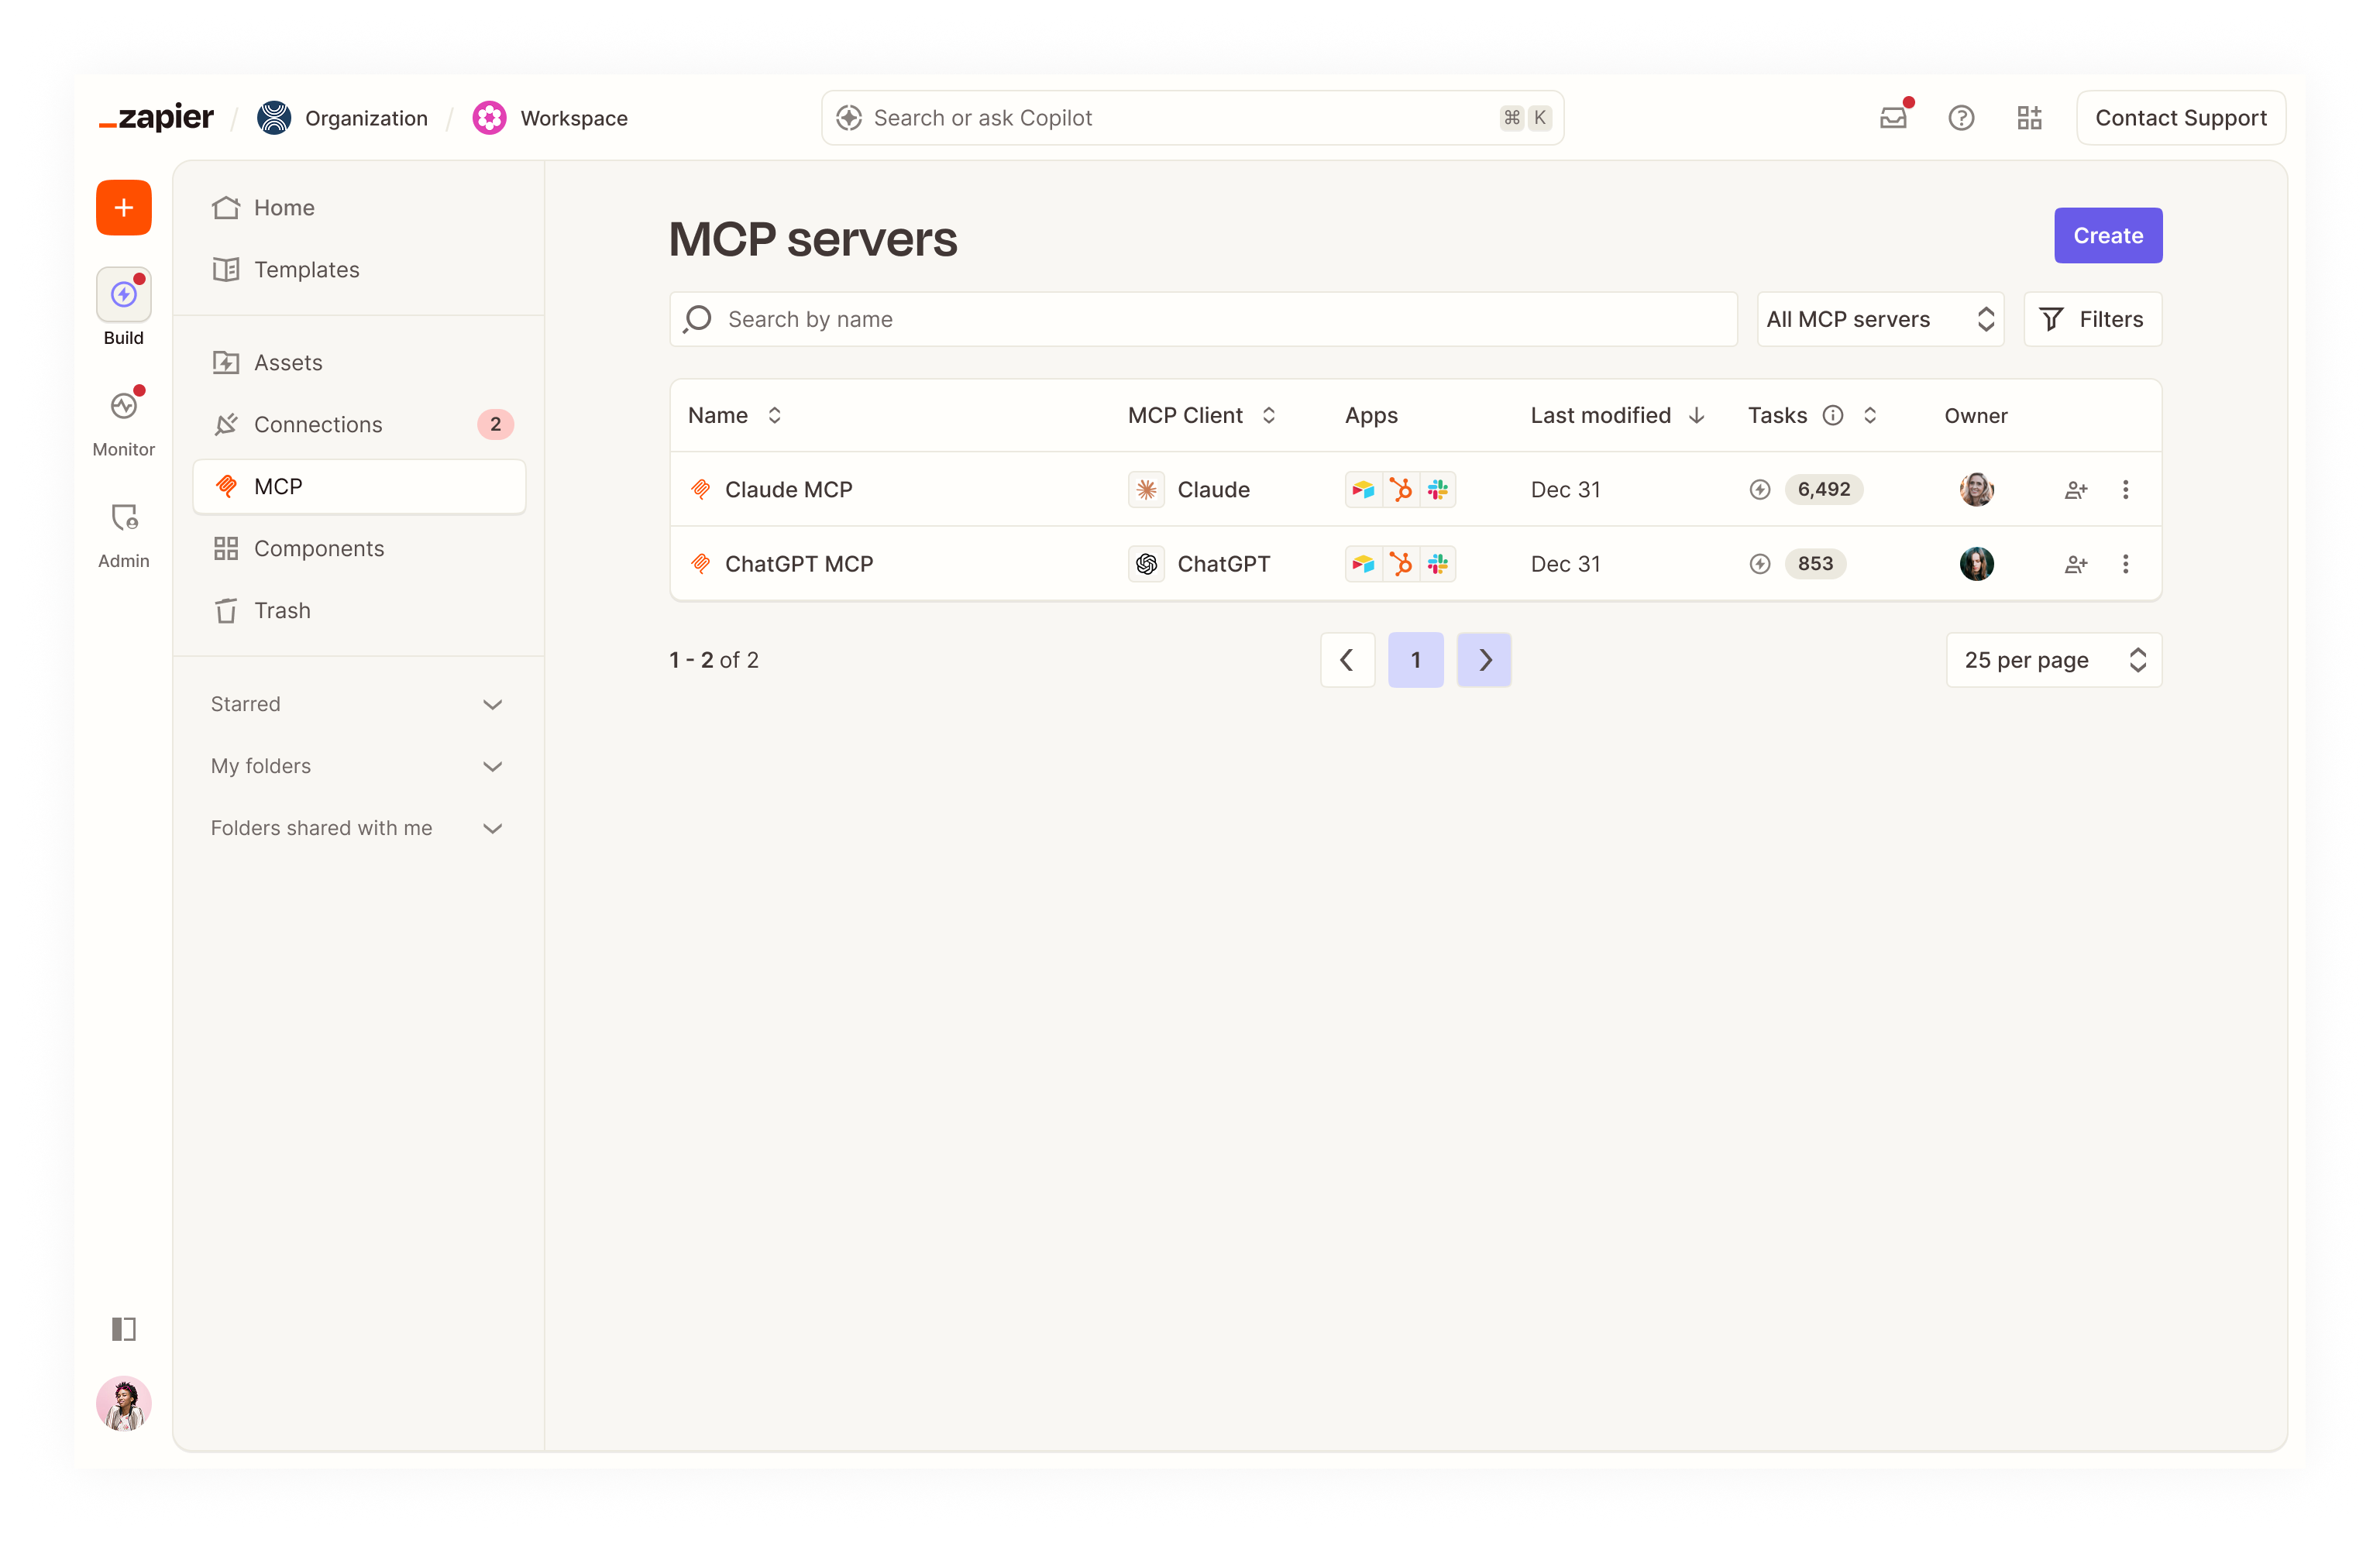Focus Search or ask Copilot field
Image resolution: width=2380 pixels, height=1543 pixels.
1192,118
